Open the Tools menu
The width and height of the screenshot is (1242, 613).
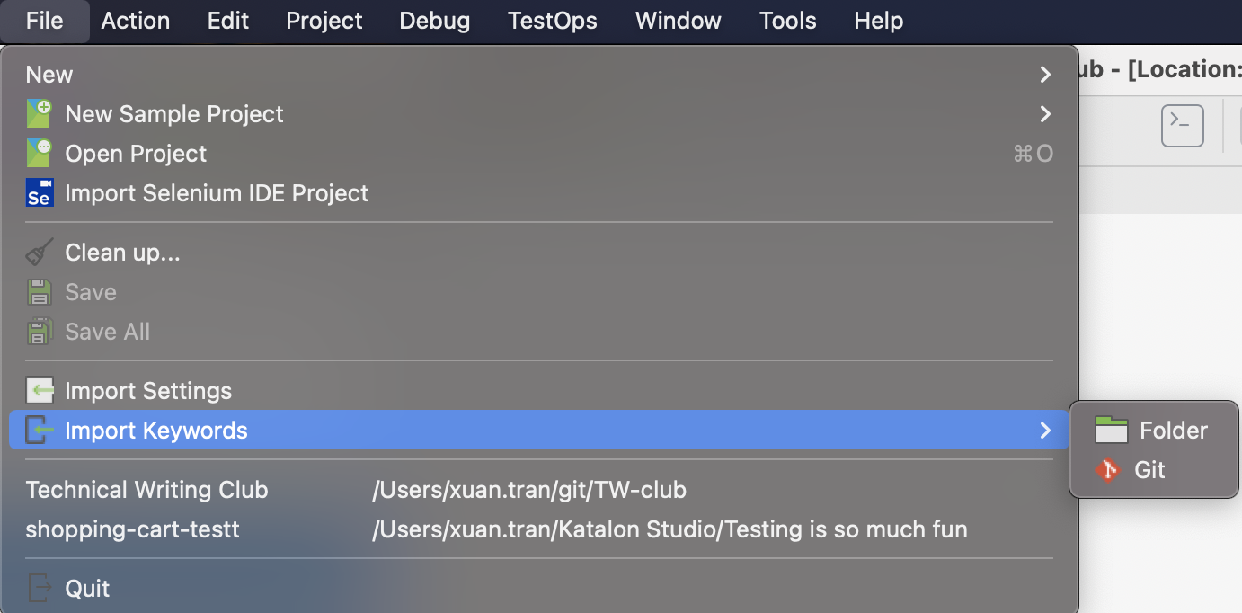pyautogui.click(x=787, y=21)
